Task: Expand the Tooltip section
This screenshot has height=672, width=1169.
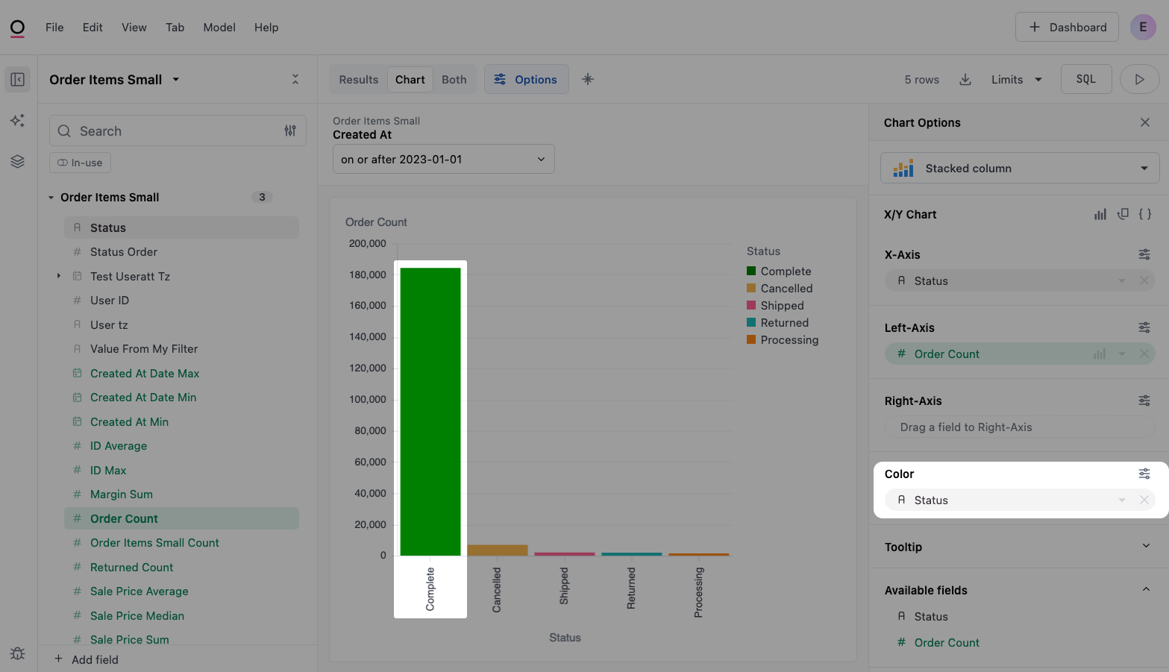Action: pos(1146,547)
